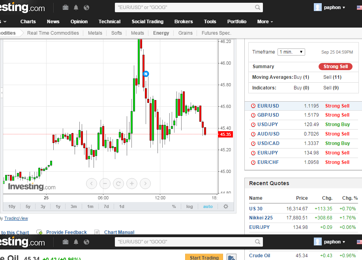Open the Social Trading menu
The image size is (362, 260).
coord(148,22)
